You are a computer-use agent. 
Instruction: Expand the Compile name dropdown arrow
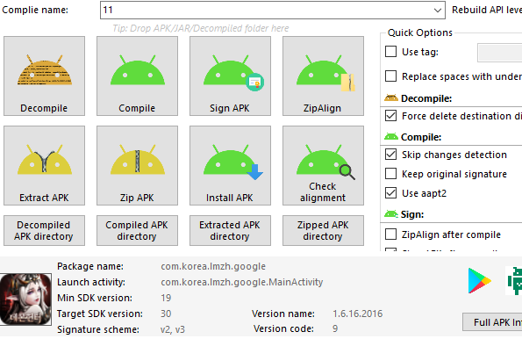pyautogui.click(x=438, y=10)
